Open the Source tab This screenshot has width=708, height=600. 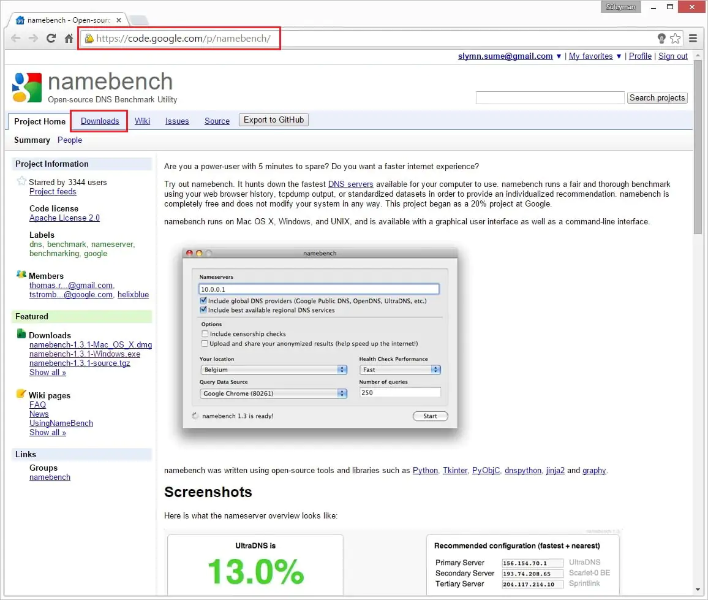coord(217,121)
